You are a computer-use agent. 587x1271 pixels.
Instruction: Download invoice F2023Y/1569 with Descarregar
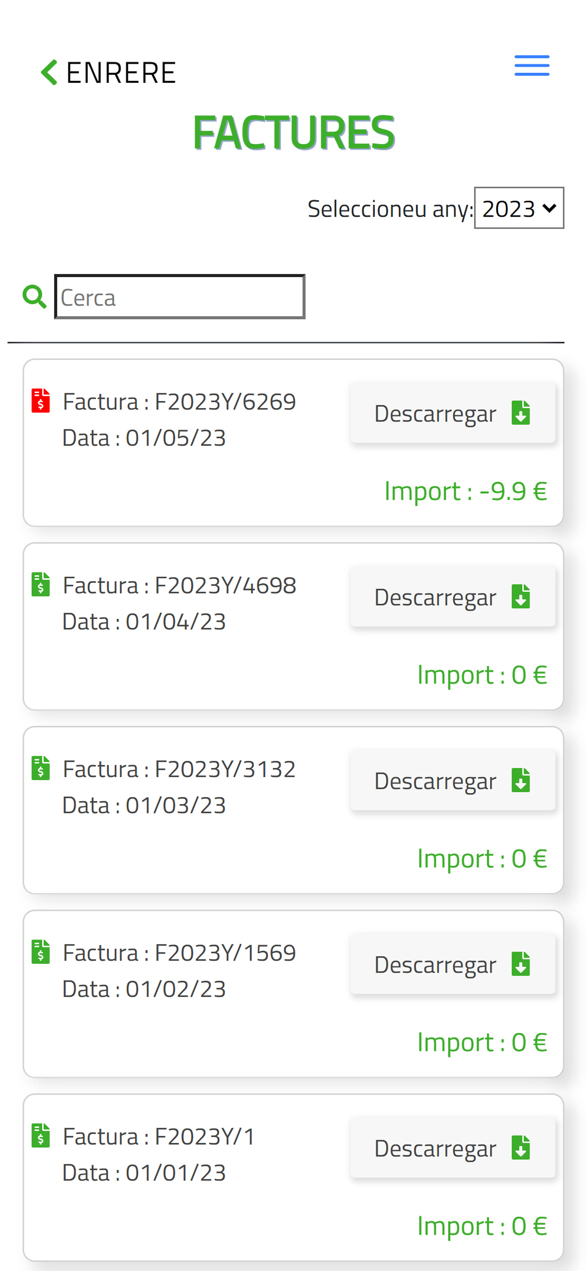[x=453, y=964]
